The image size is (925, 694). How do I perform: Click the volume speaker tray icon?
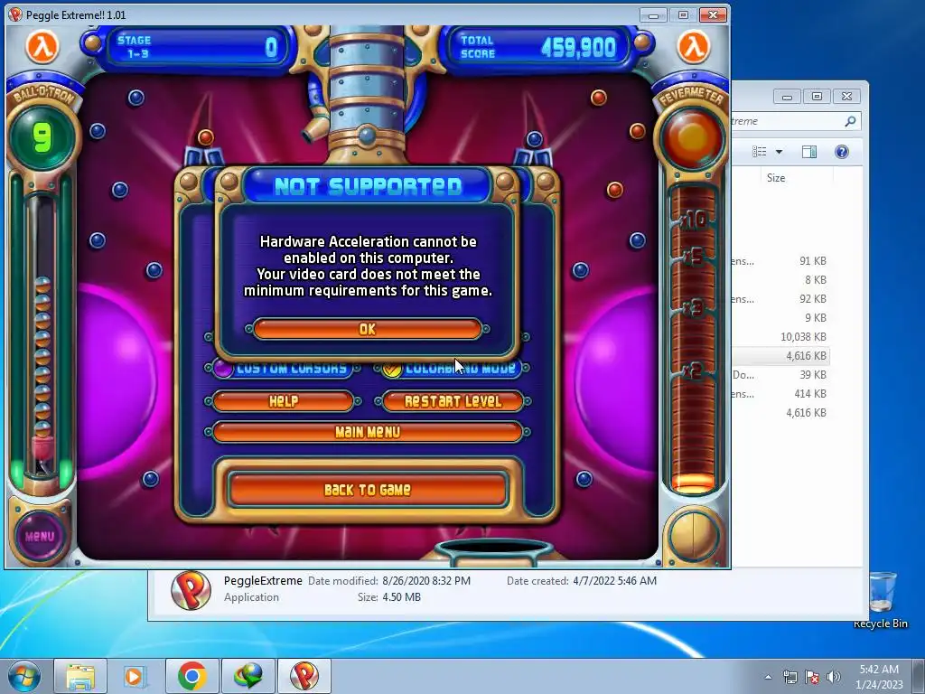tap(834, 677)
